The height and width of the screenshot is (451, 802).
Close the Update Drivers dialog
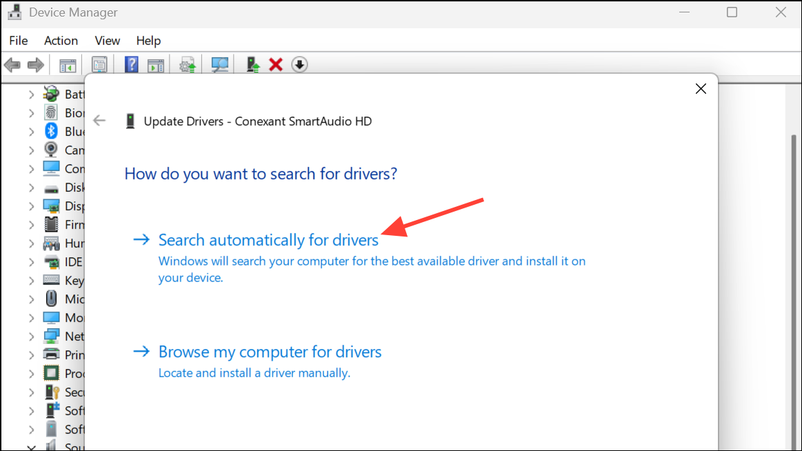pyautogui.click(x=701, y=88)
